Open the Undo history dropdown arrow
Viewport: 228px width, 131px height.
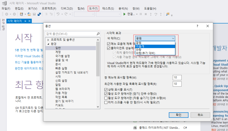(x=62, y=14)
